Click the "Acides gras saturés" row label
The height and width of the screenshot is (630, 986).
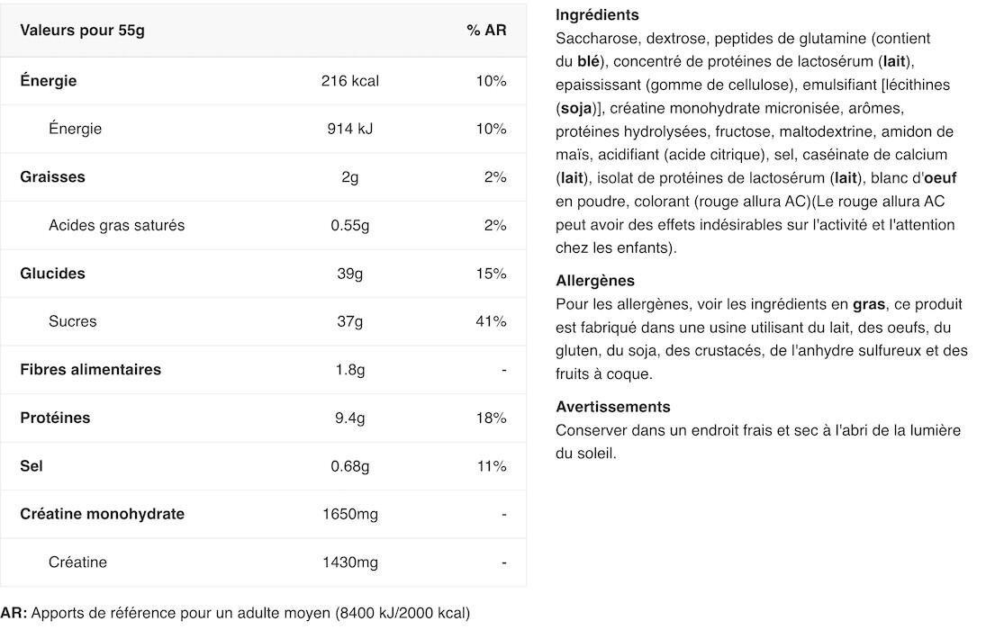(x=116, y=225)
